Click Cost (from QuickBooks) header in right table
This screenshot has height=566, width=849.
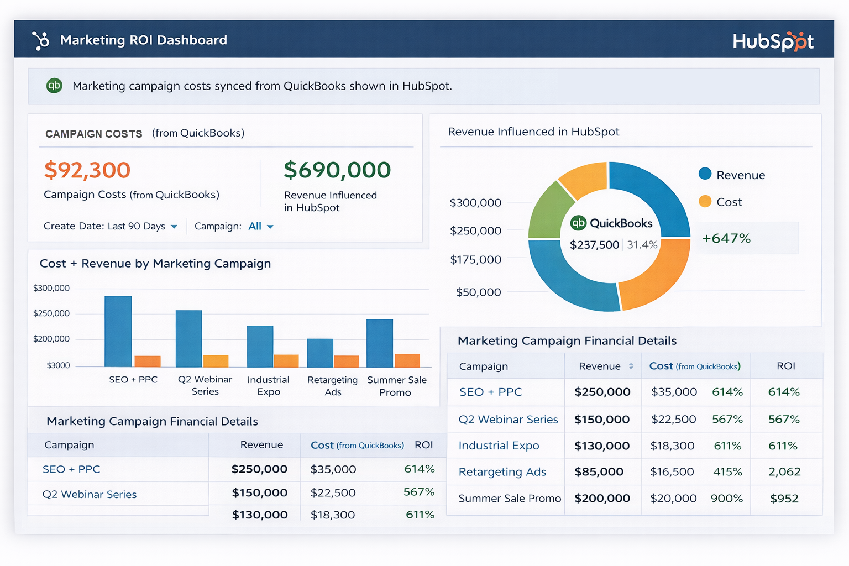coord(694,366)
